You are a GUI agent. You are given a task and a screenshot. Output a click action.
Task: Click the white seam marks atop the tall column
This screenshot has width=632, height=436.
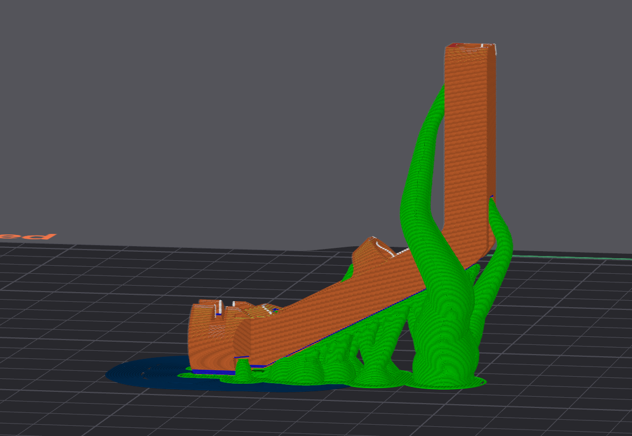click(x=494, y=50)
